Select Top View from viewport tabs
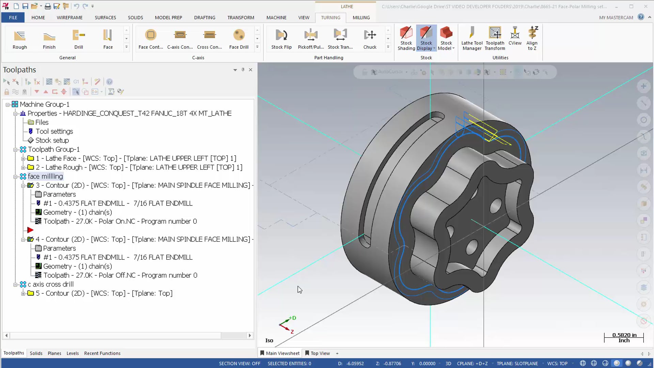This screenshot has height=368, width=654. [321, 353]
